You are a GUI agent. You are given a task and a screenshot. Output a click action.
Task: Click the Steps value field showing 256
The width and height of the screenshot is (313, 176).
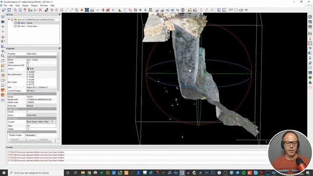pos(41,126)
